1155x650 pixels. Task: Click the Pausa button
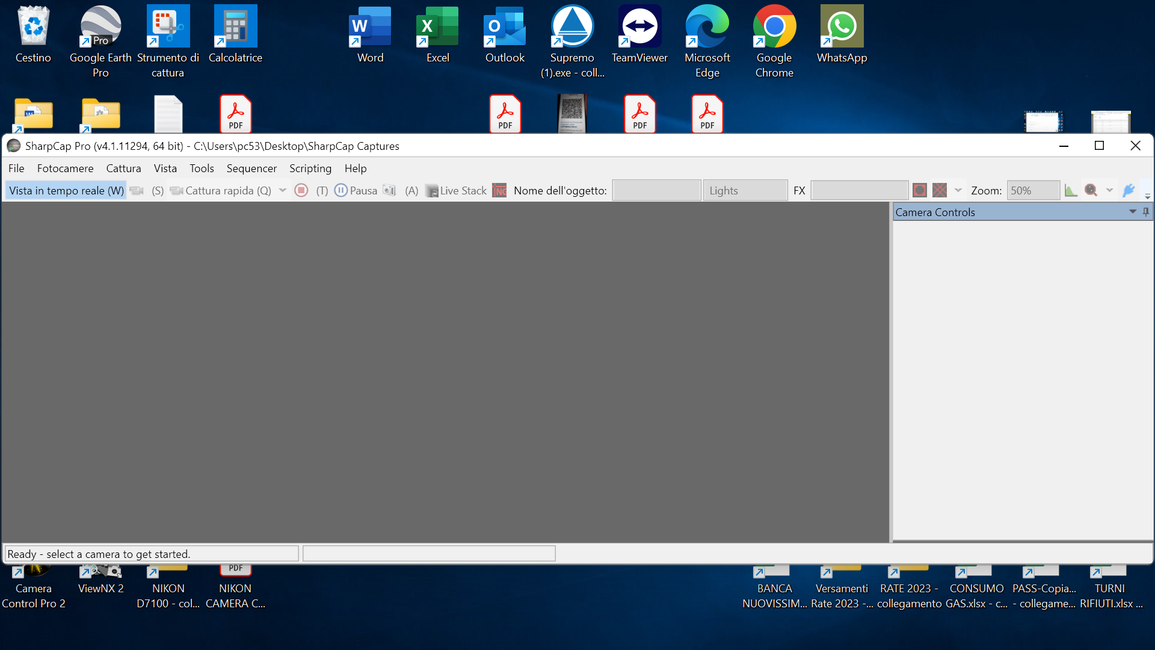pyautogui.click(x=356, y=191)
